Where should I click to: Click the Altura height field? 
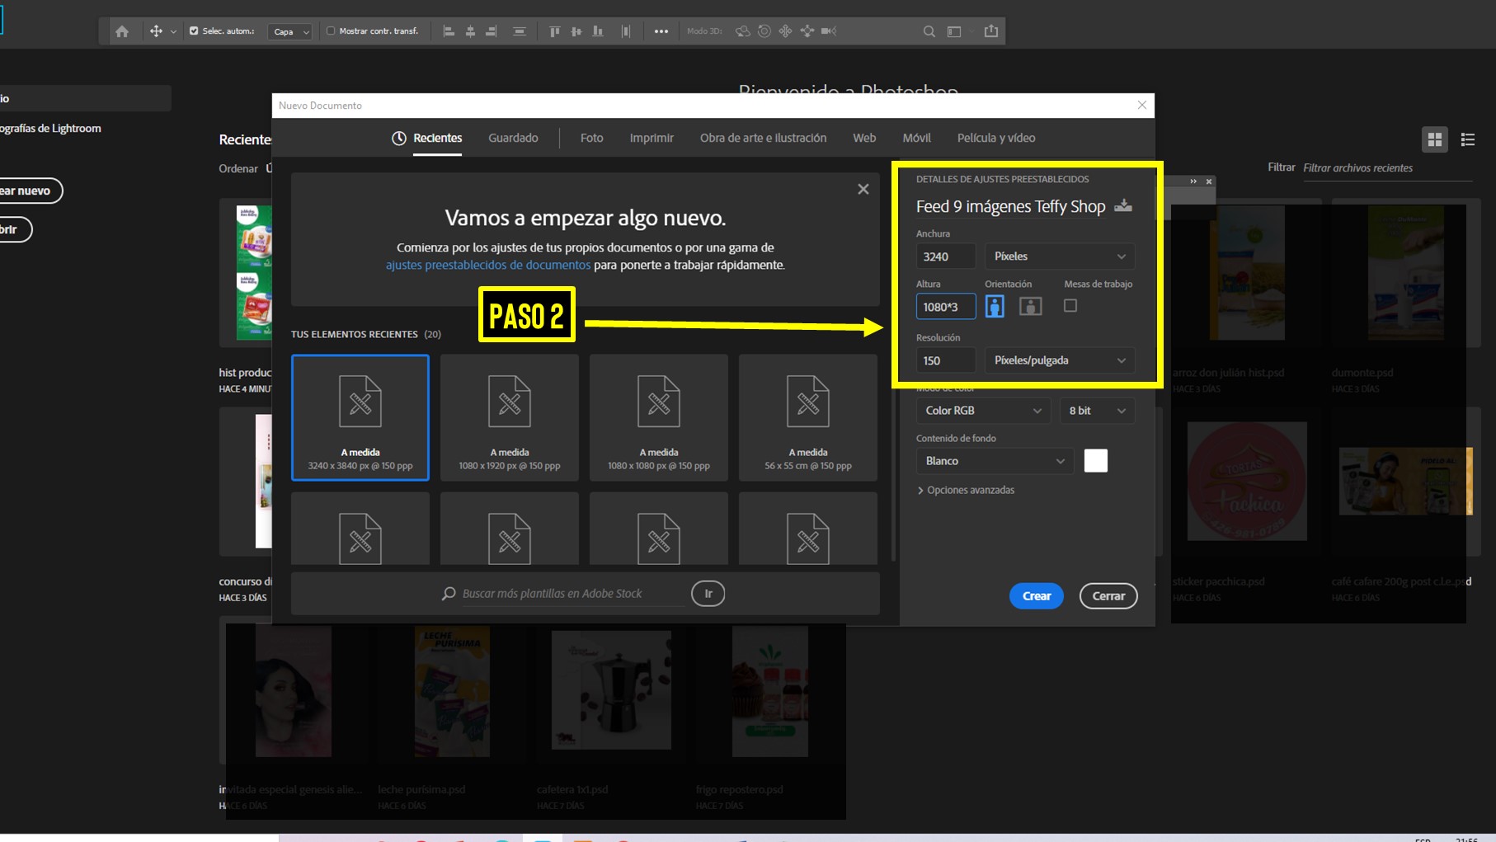tap(946, 307)
